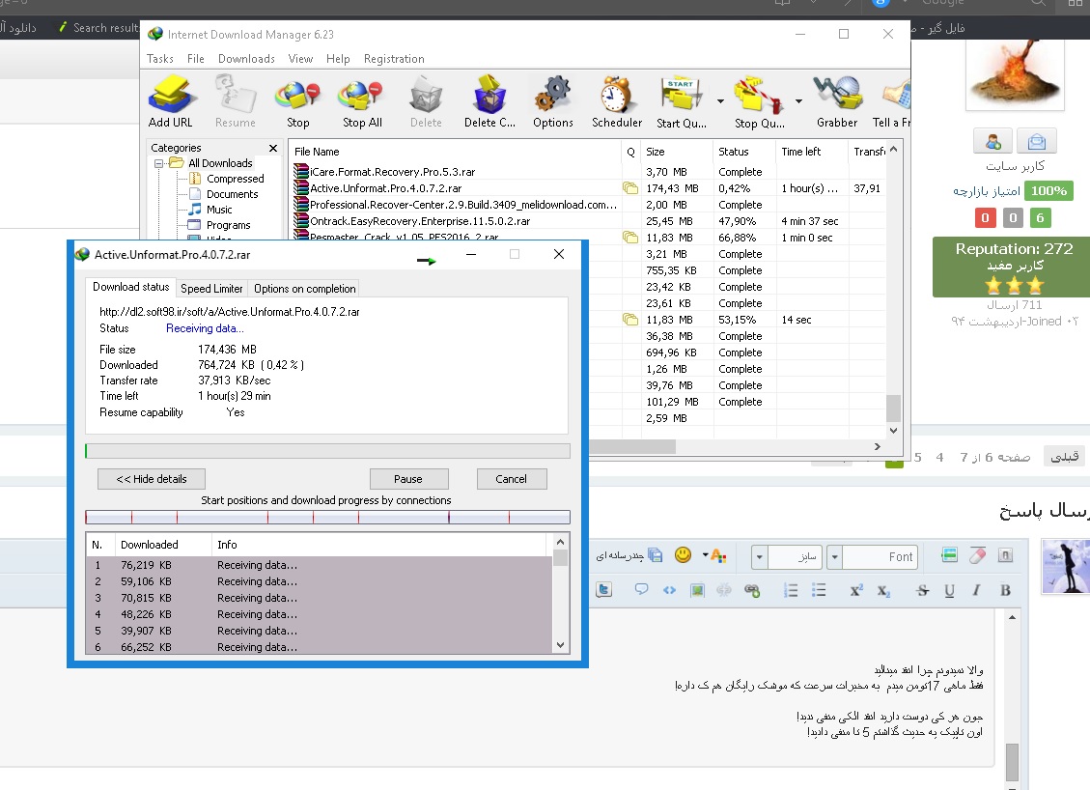The height and width of the screenshot is (790, 1090).
Task: Click the Underline icon in forum editor
Action: coord(949,590)
